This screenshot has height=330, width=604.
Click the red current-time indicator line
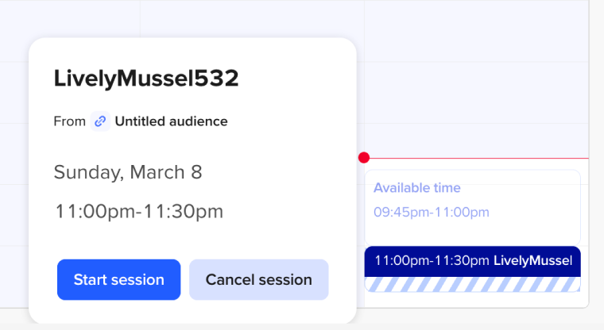click(477, 159)
